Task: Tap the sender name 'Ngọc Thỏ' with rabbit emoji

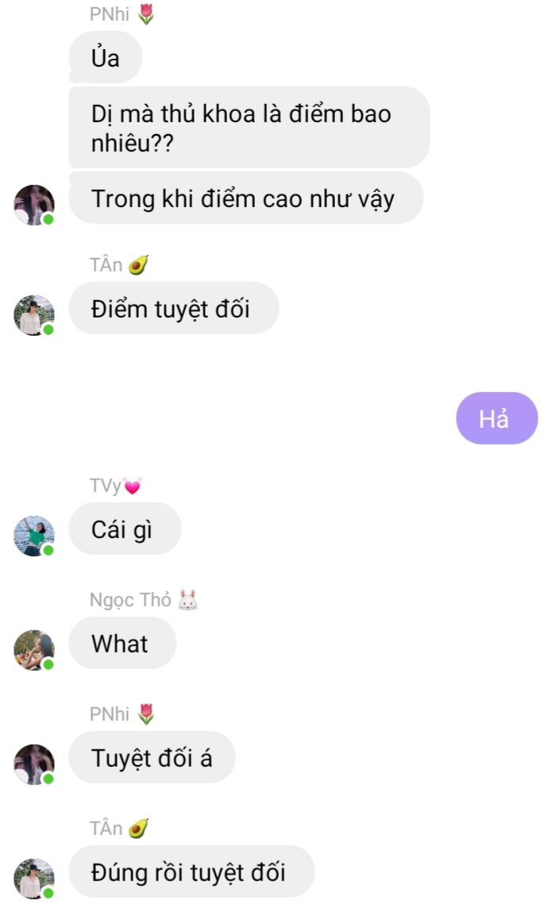Action: 144,599
